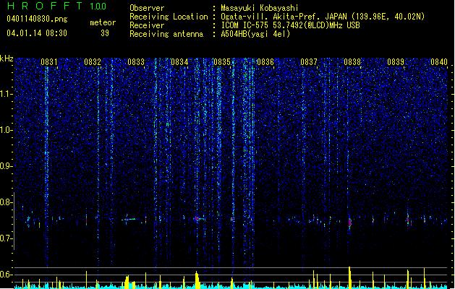The height and width of the screenshot is (289, 455).
Task: Select the file name 0401140830.png
Action: click(x=37, y=20)
